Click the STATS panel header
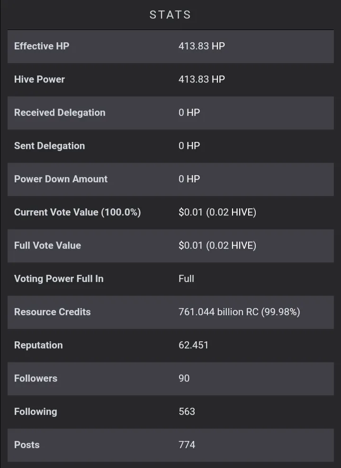341x468 pixels. (x=170, y=15)
